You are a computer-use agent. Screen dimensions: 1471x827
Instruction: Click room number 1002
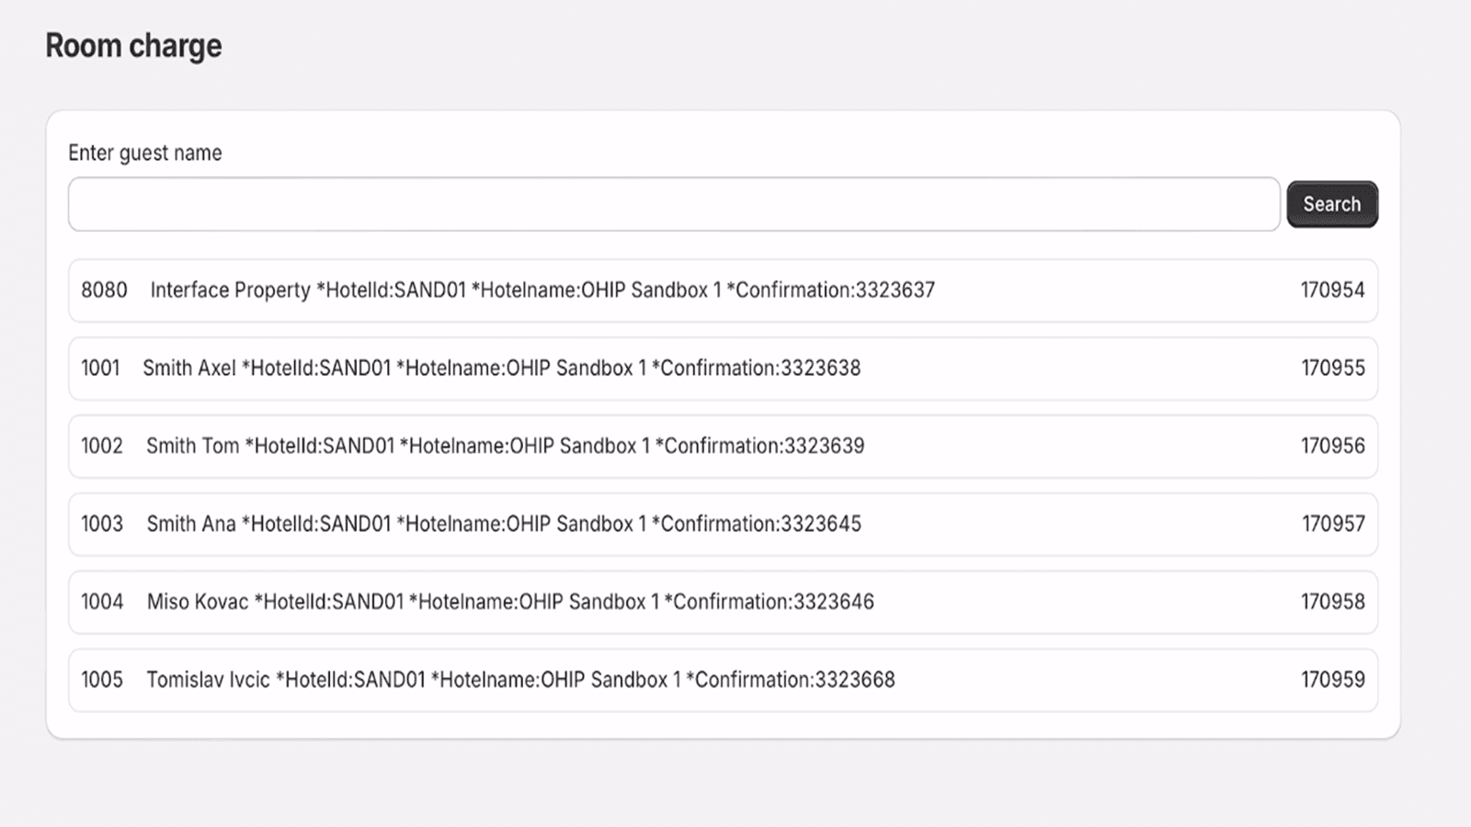point(102,447)
